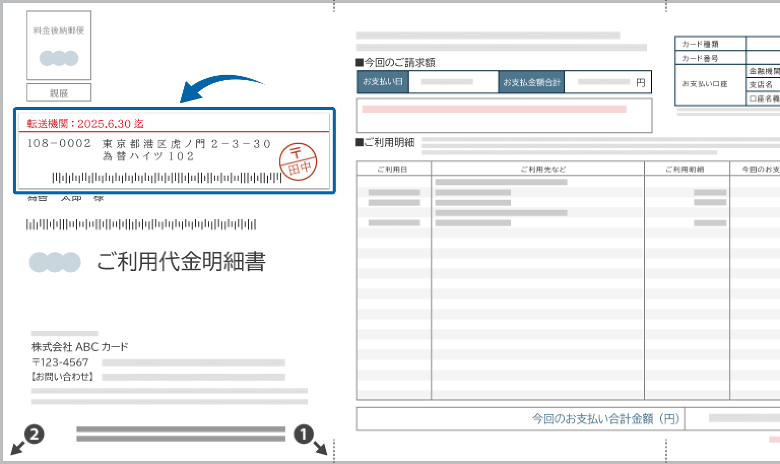Click the ご利用代金明細書 title

tap(181, 261)
